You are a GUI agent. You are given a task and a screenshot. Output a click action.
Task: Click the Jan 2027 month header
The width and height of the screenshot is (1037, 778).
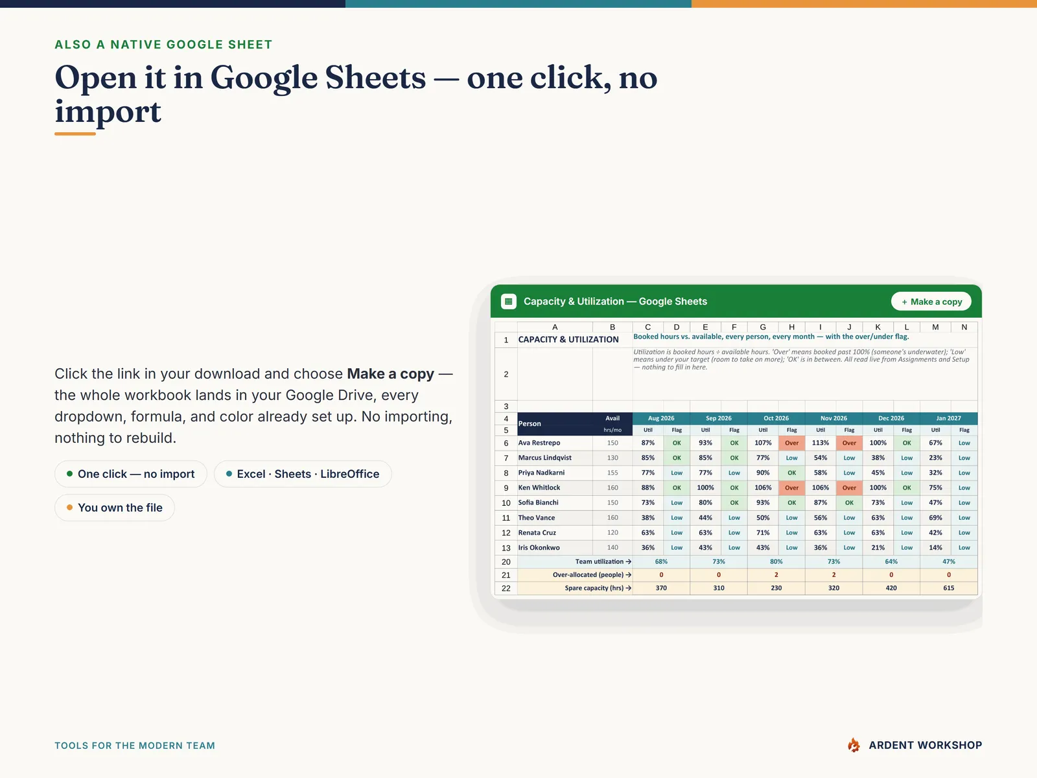(949, 418)
